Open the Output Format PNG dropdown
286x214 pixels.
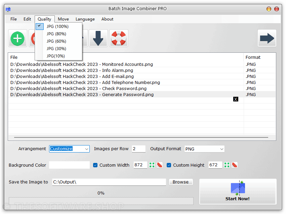coord(204,149)
